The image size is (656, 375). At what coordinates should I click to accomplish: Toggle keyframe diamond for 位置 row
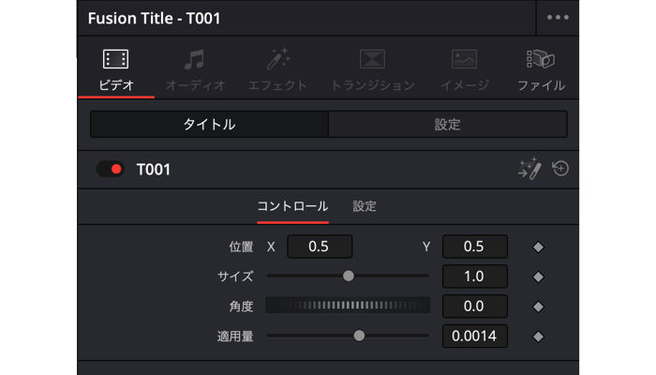pyautogui.click(x=538, y=247)
